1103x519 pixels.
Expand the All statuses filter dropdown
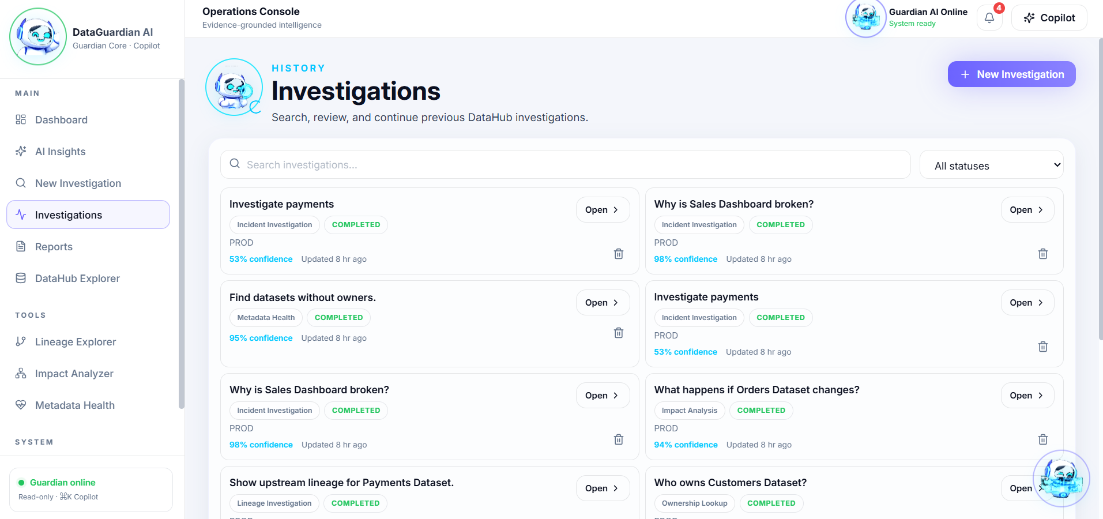click(992, 165)
